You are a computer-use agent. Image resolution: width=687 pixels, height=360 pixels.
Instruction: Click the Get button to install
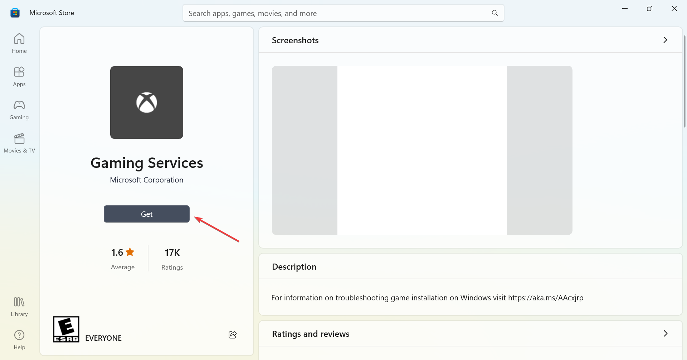coord(146,214)
